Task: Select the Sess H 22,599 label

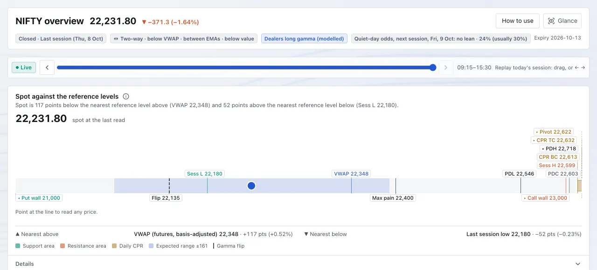Action: (557, 165)
